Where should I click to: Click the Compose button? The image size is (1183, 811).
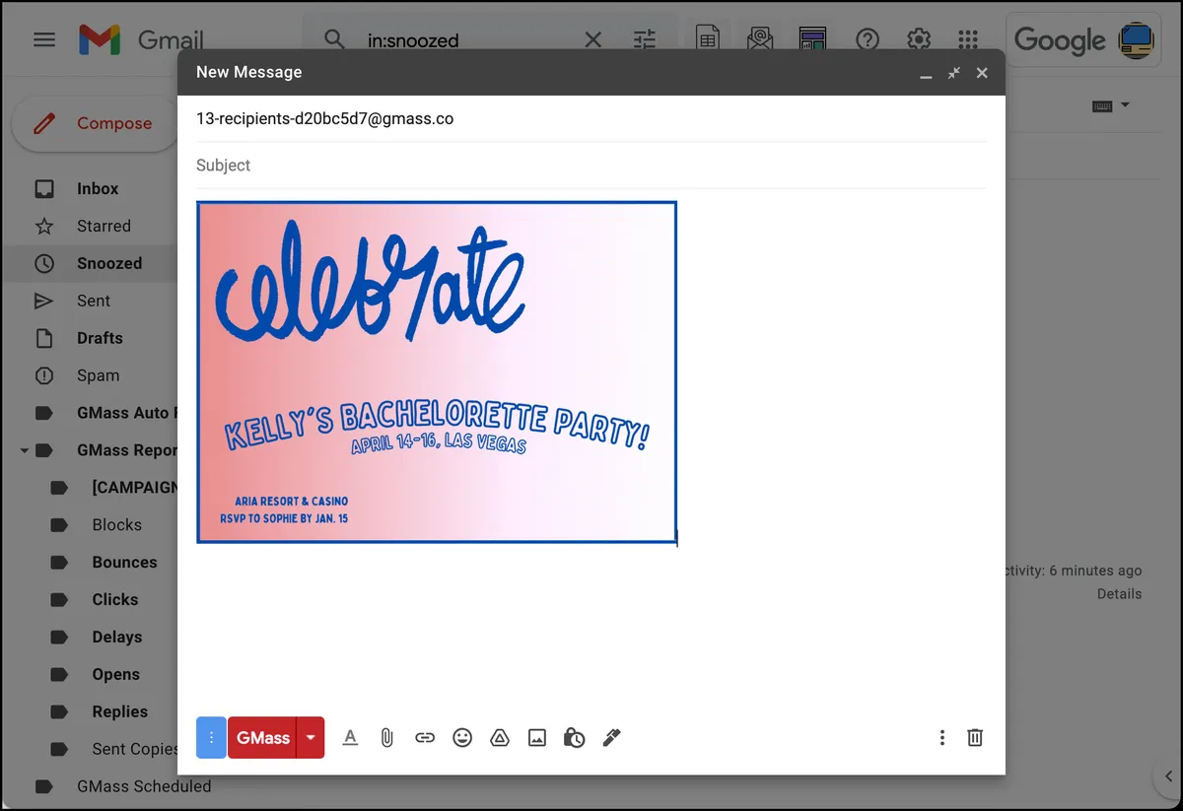[x=95, y=123]
